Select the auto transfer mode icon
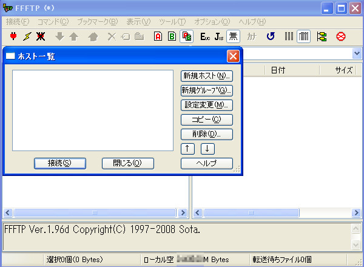Screen dimensions: 364x267 point(187,36)
